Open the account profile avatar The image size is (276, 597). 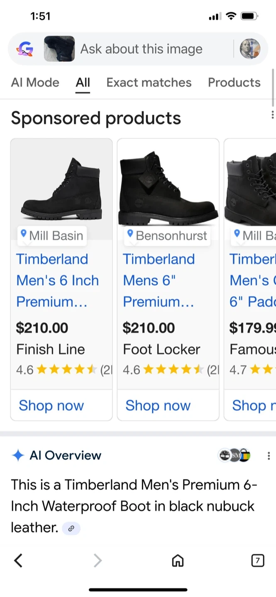coord(250,49)
